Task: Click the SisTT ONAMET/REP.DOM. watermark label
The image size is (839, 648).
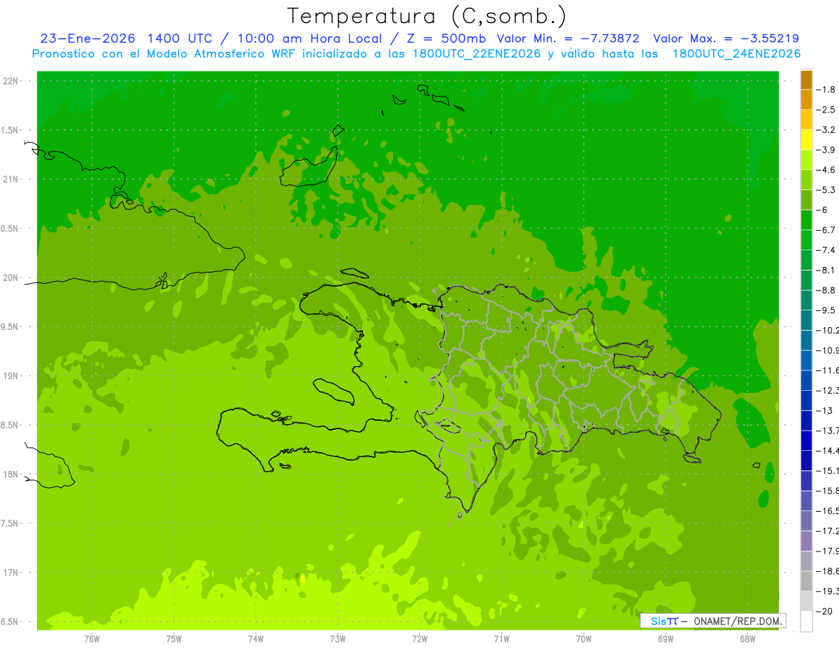Action: 712,621
